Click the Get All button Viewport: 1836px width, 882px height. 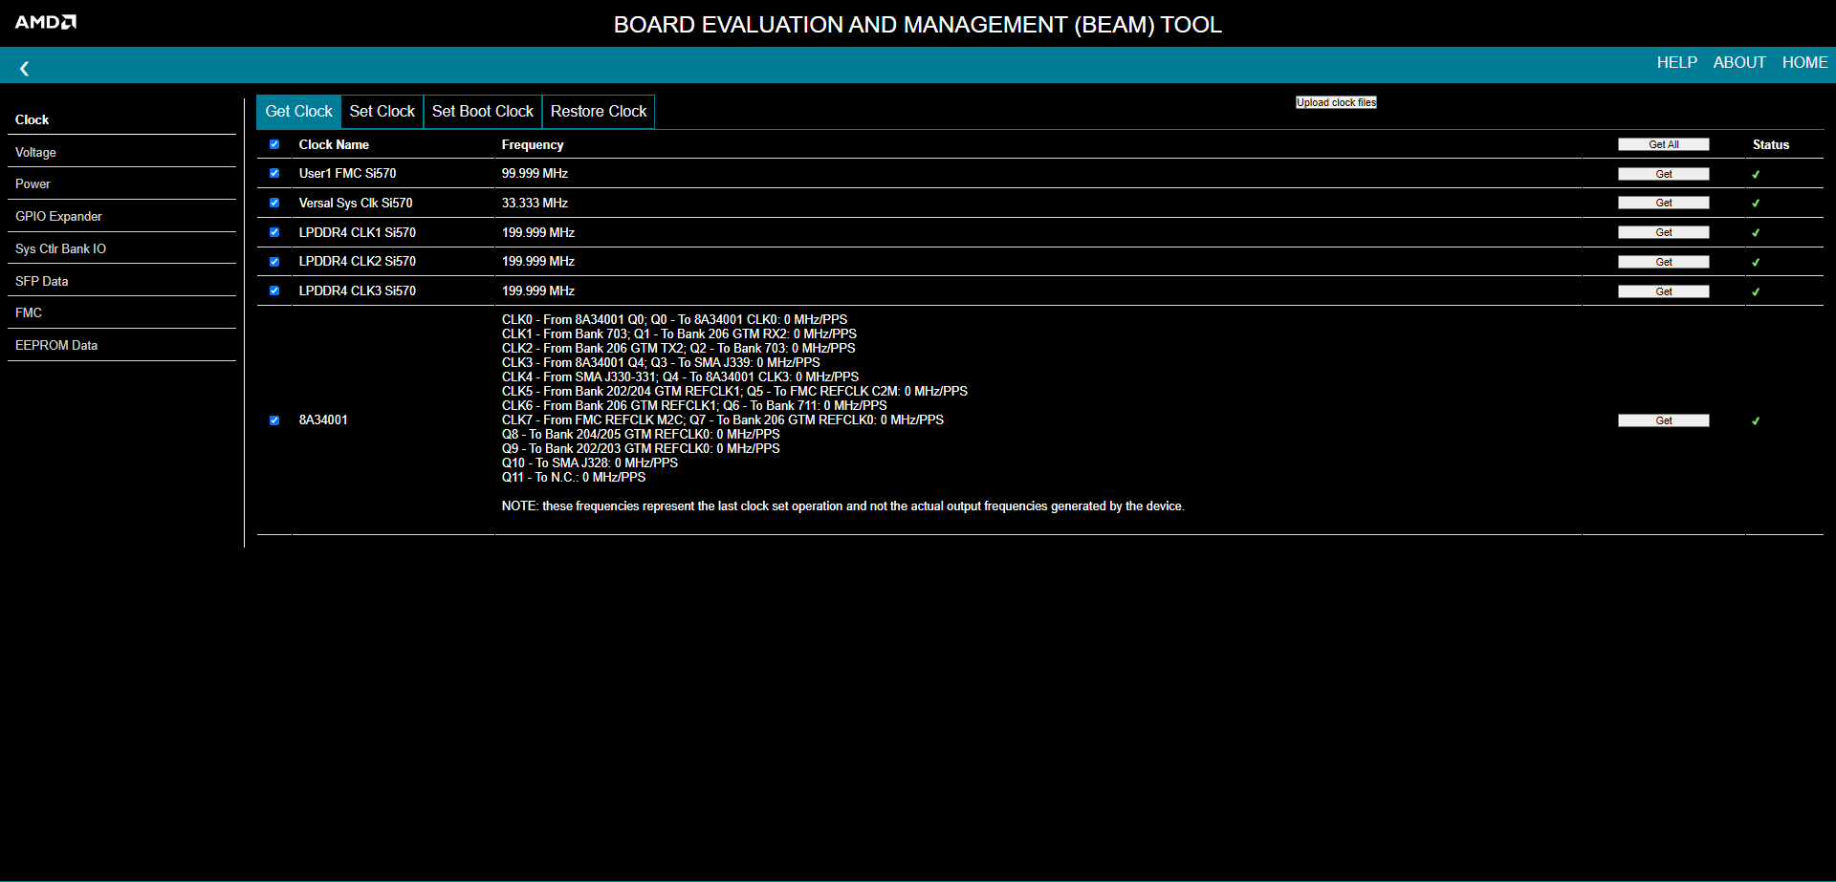[1664, 144]
